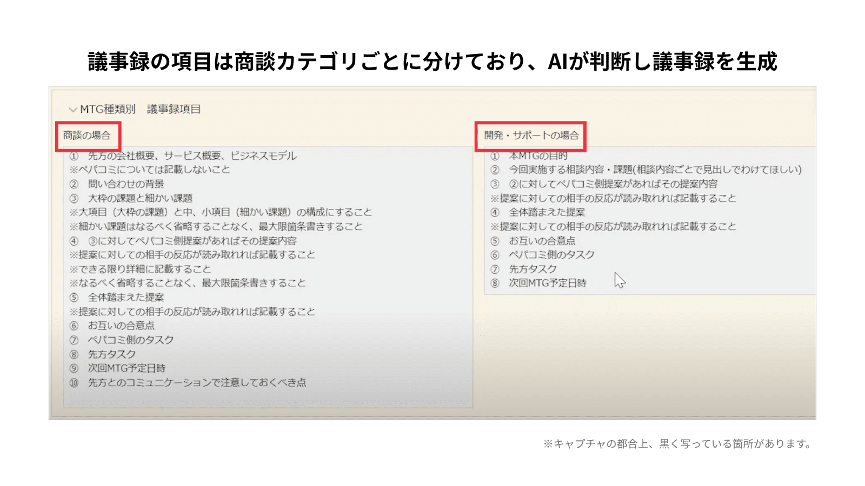Image resolution: width=865 pixels, height=486 pixels.
Task: Click 商談 line ⑧ 先方タスク
Action: point(103,354)
